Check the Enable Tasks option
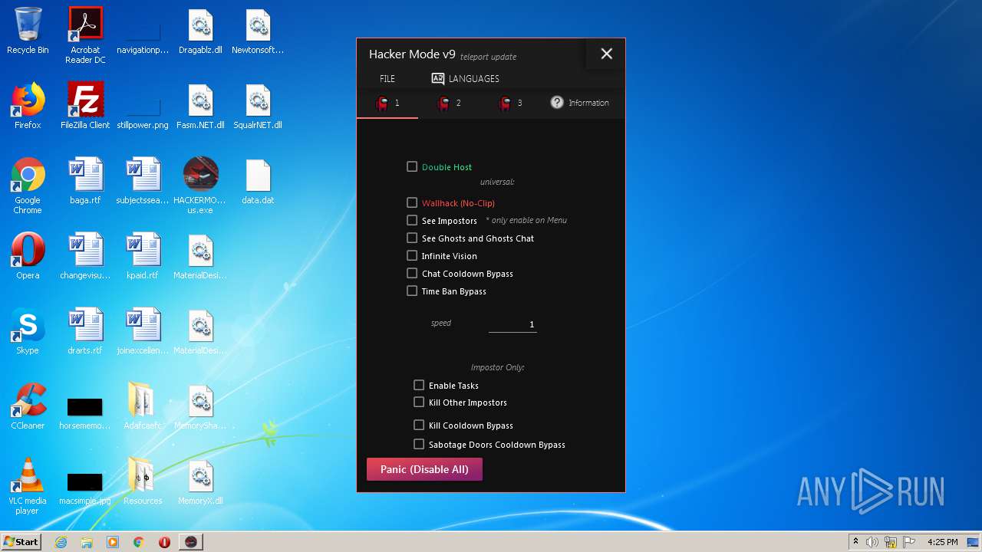 pyautogui.click(x=419, y=385)
